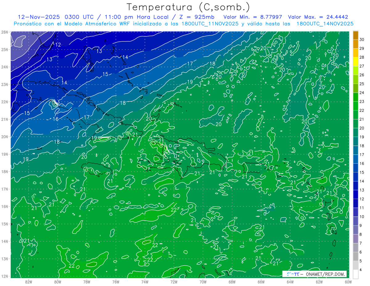This screenshot has height=286, width=370.
Task: Click the latitude axis label "22N"
Action: [x=5, y=102]
